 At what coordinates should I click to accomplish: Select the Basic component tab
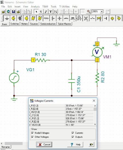pyautogui.click(x=5, y=24)
